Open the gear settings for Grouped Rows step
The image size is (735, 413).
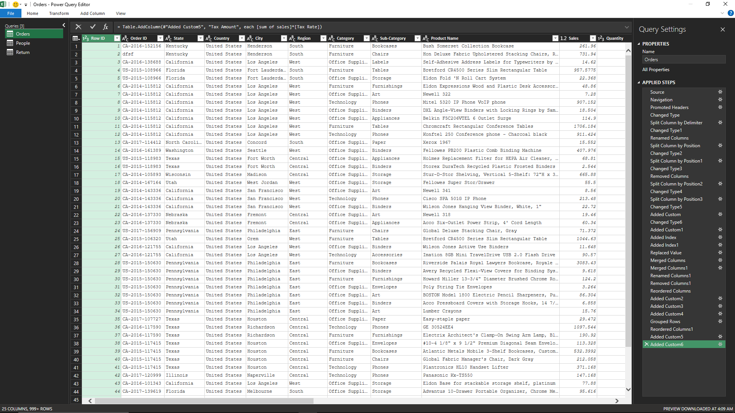pyautogui.click(x=720, y=322)
